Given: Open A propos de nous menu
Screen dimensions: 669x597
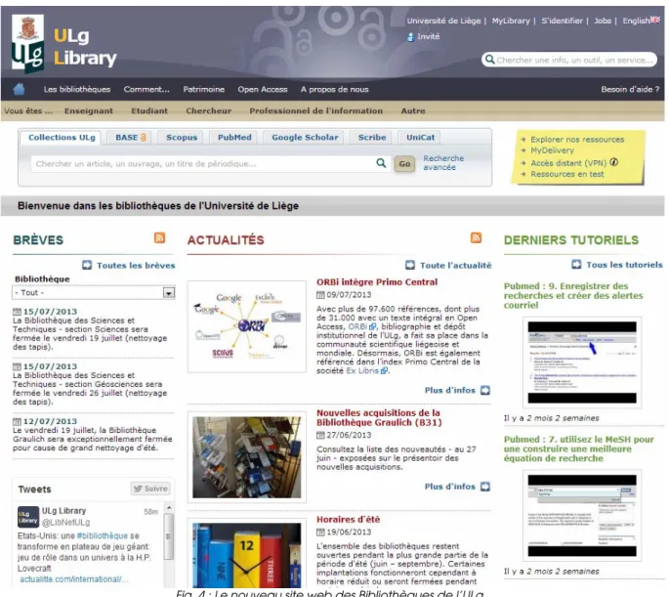Looking at the screenshot, I should coord(334,89).
